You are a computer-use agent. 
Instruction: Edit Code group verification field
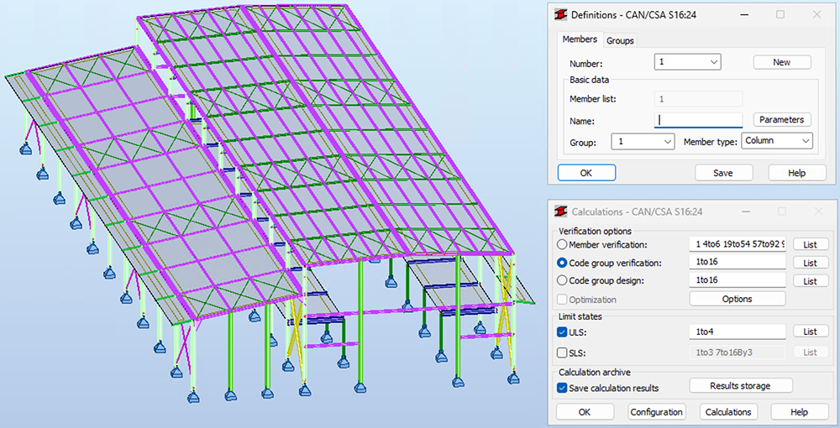pyautogui.click(x=738, y=262)
